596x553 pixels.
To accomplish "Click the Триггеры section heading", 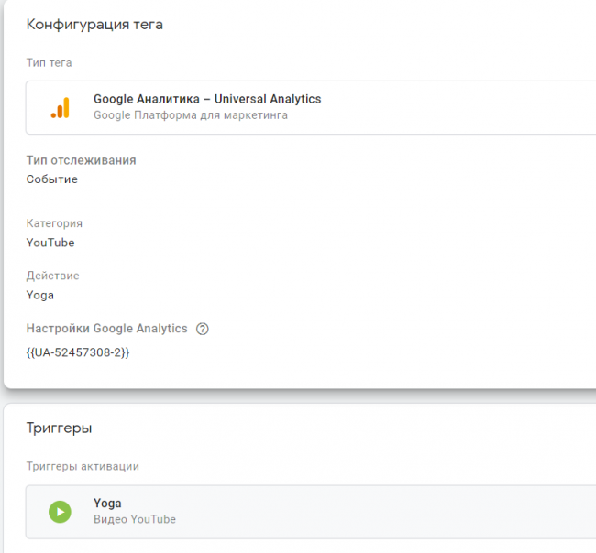I will tap(59, 428).
